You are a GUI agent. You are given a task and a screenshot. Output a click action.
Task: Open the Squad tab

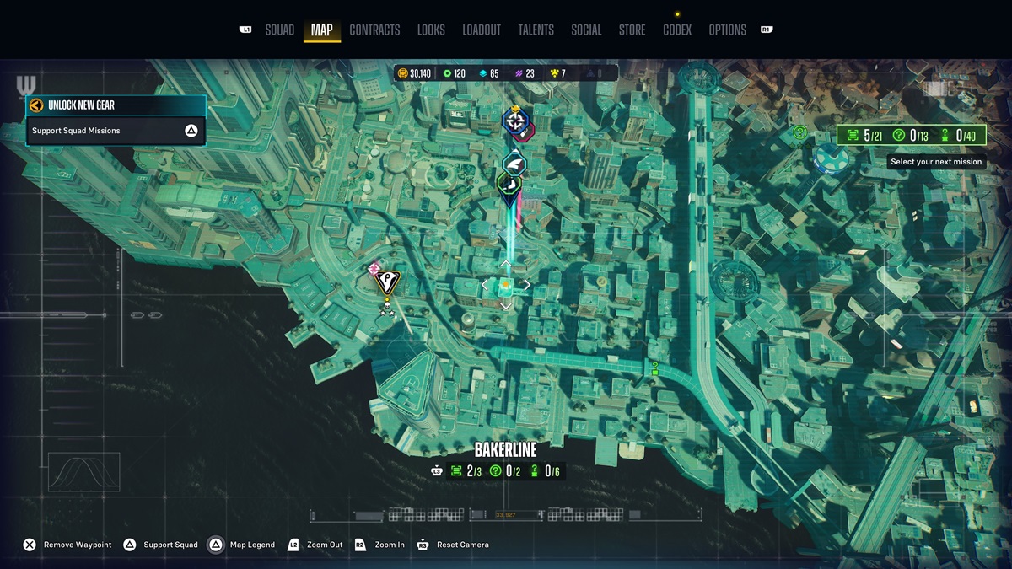pos(279,30)
